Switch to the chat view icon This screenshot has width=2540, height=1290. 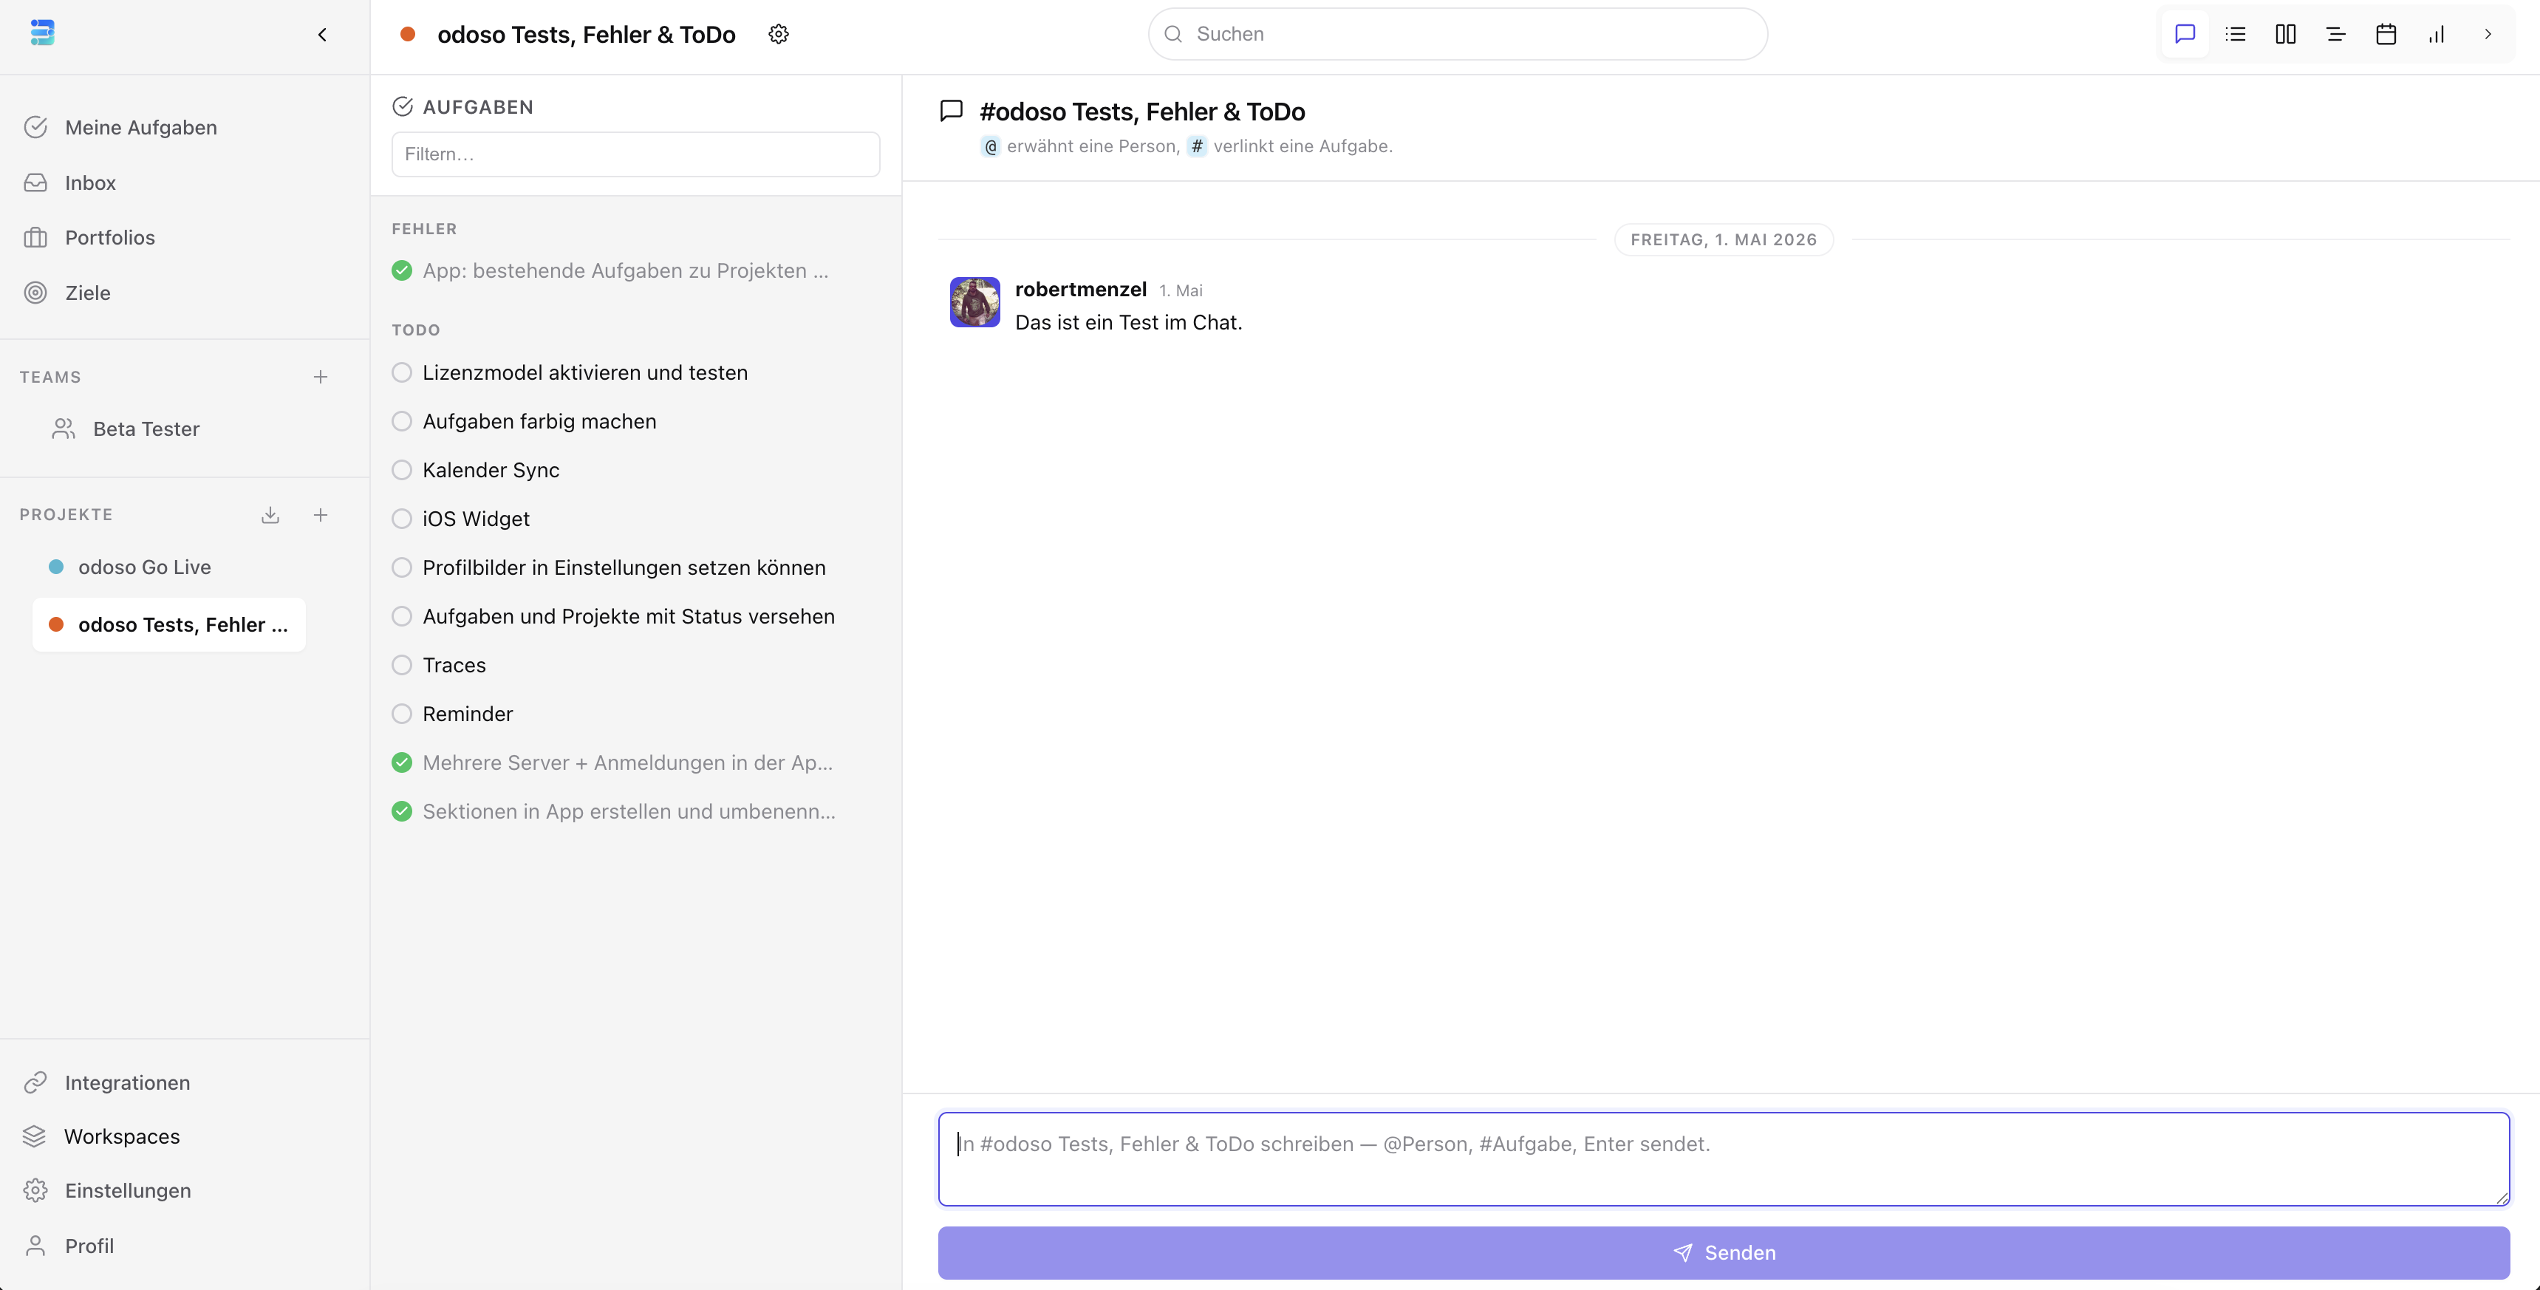[2185, 35]
